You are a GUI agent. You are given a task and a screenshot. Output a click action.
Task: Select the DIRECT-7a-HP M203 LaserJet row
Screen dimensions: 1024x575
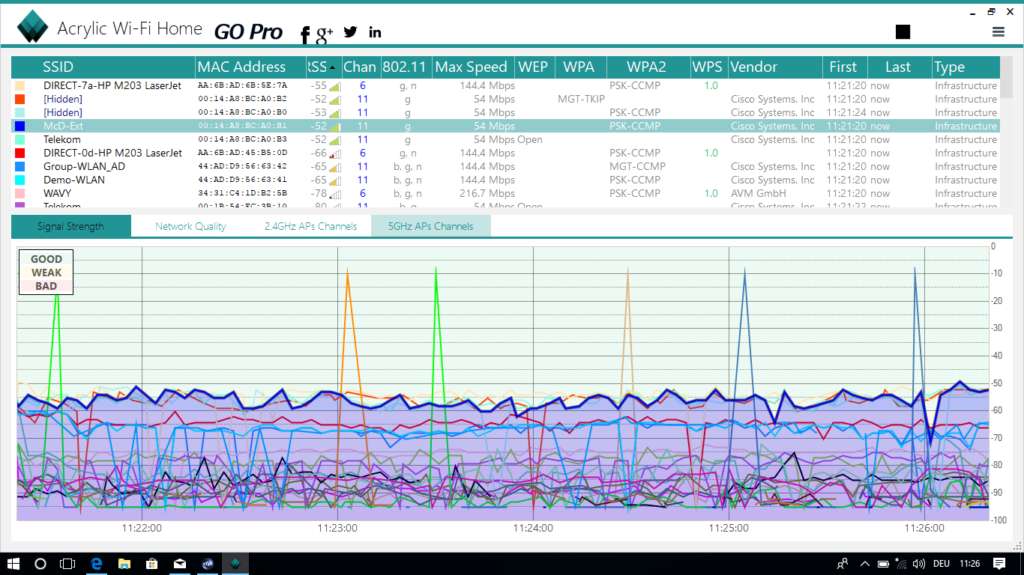[x=506, y=85]
